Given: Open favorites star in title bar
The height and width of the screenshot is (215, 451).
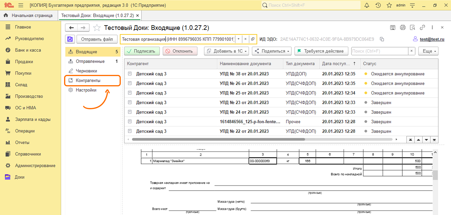Looking at the screenshot, I should tap(389, 5).
